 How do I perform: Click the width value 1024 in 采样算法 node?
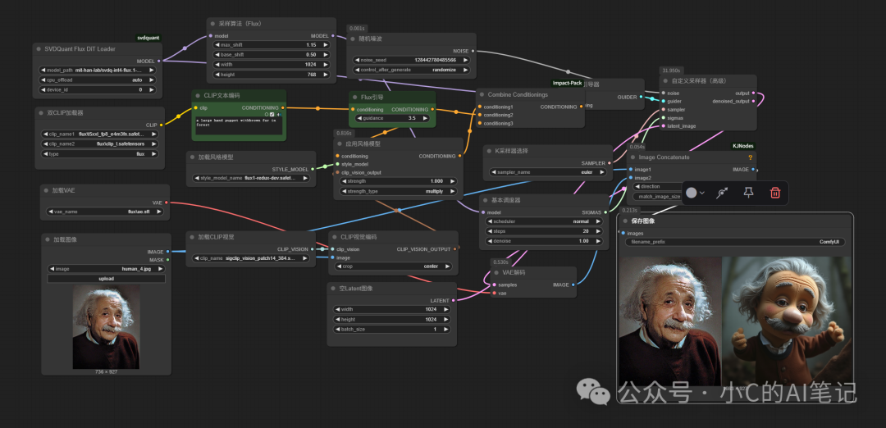tap(312, 65)
